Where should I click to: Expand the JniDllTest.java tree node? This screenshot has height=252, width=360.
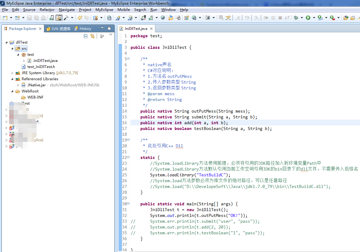[24, 61]
